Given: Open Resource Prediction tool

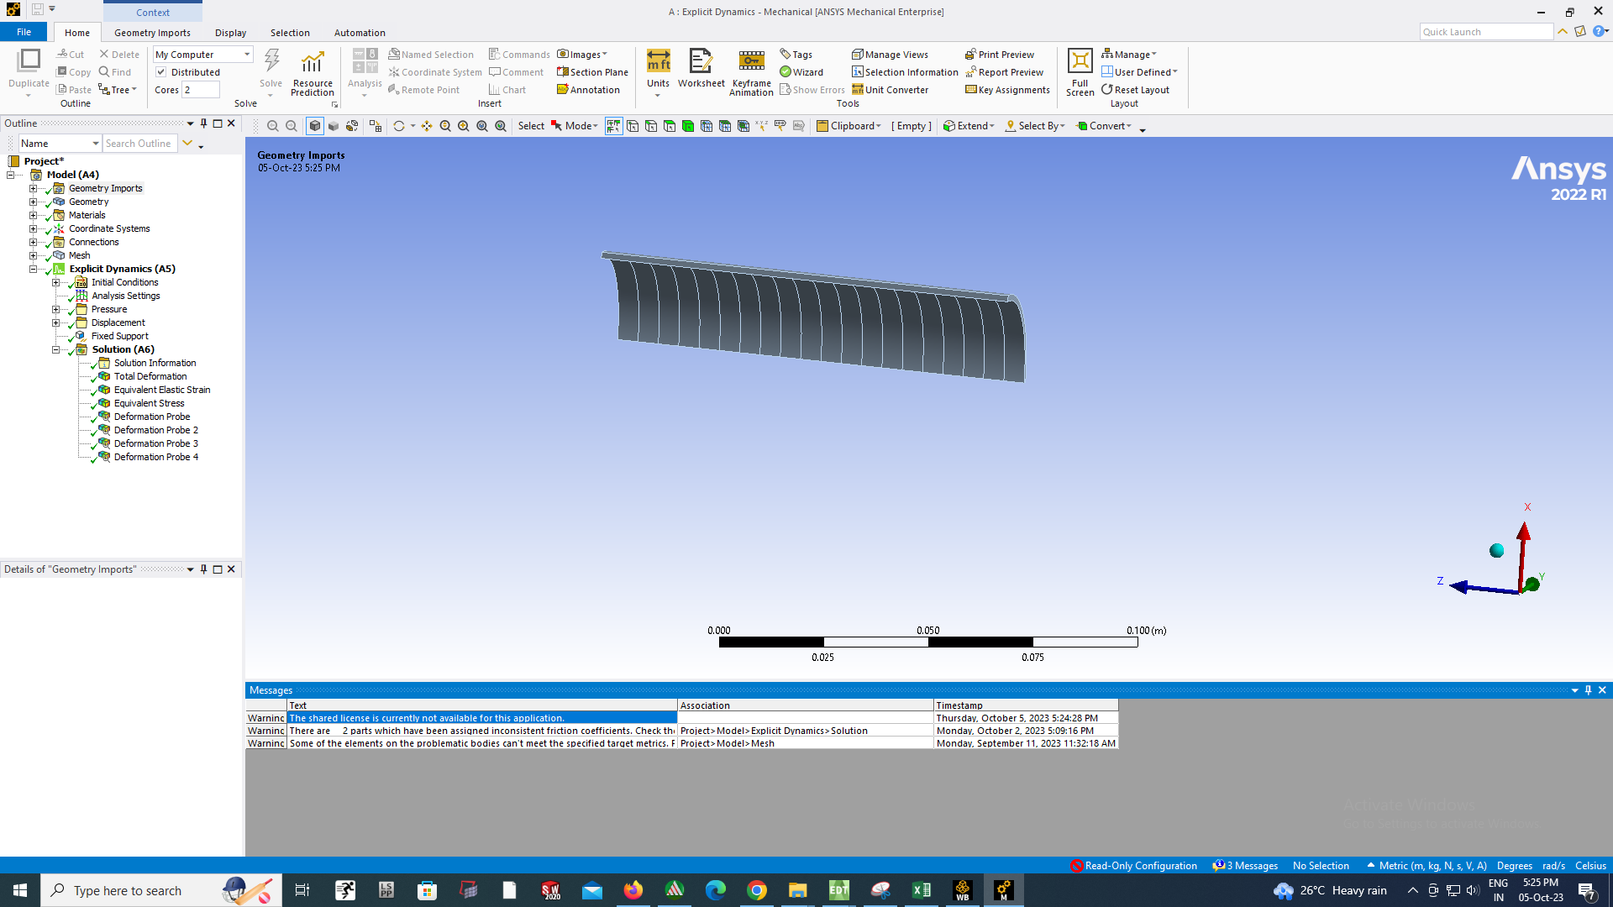Looking at the screenshot, I should click(313, 64).
